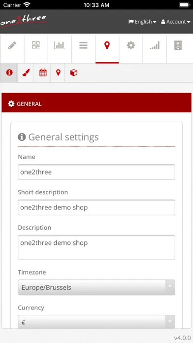Tap the Wi-Fi status icon

(27, 4)
